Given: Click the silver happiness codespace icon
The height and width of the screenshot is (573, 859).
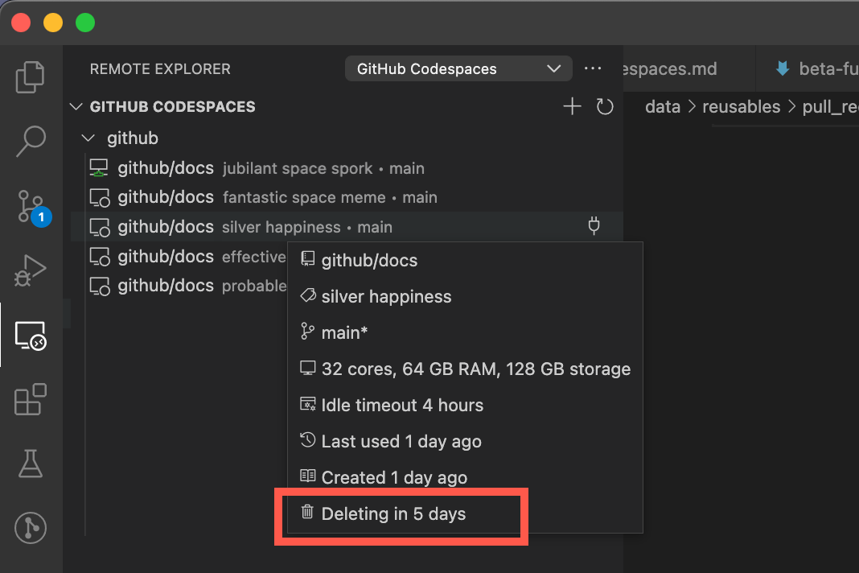Looking at the screenshot, I should coord(99,227).
